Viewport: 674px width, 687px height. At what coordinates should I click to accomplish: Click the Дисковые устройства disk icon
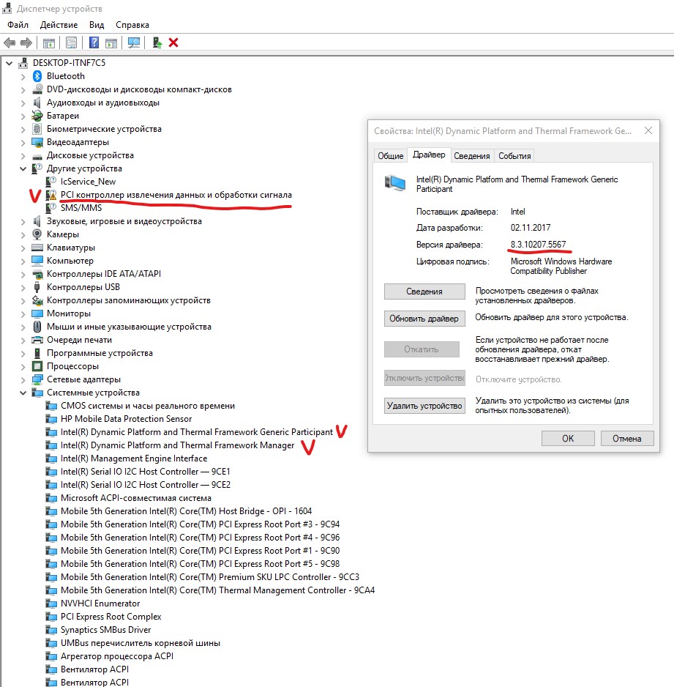pos(37,156)
